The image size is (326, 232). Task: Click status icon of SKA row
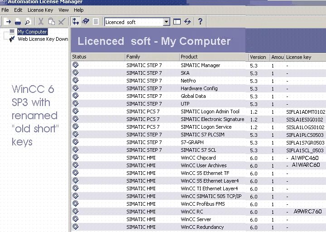click(76, 72)
